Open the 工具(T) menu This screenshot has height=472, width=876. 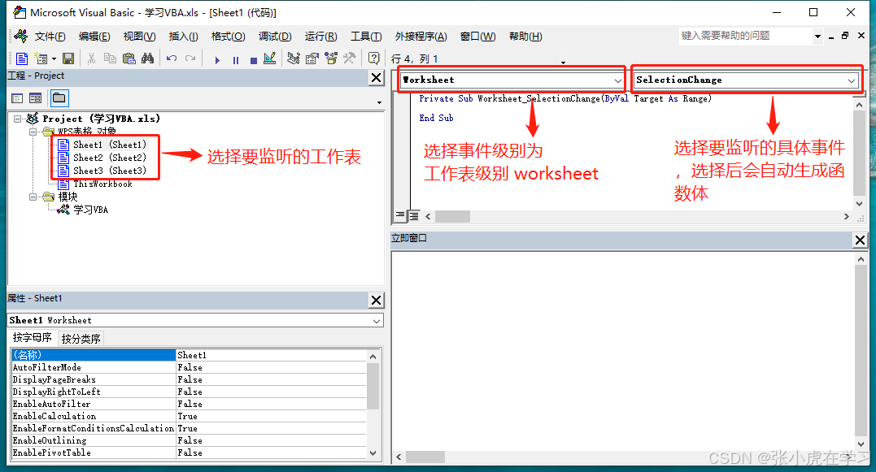point(366,37)
